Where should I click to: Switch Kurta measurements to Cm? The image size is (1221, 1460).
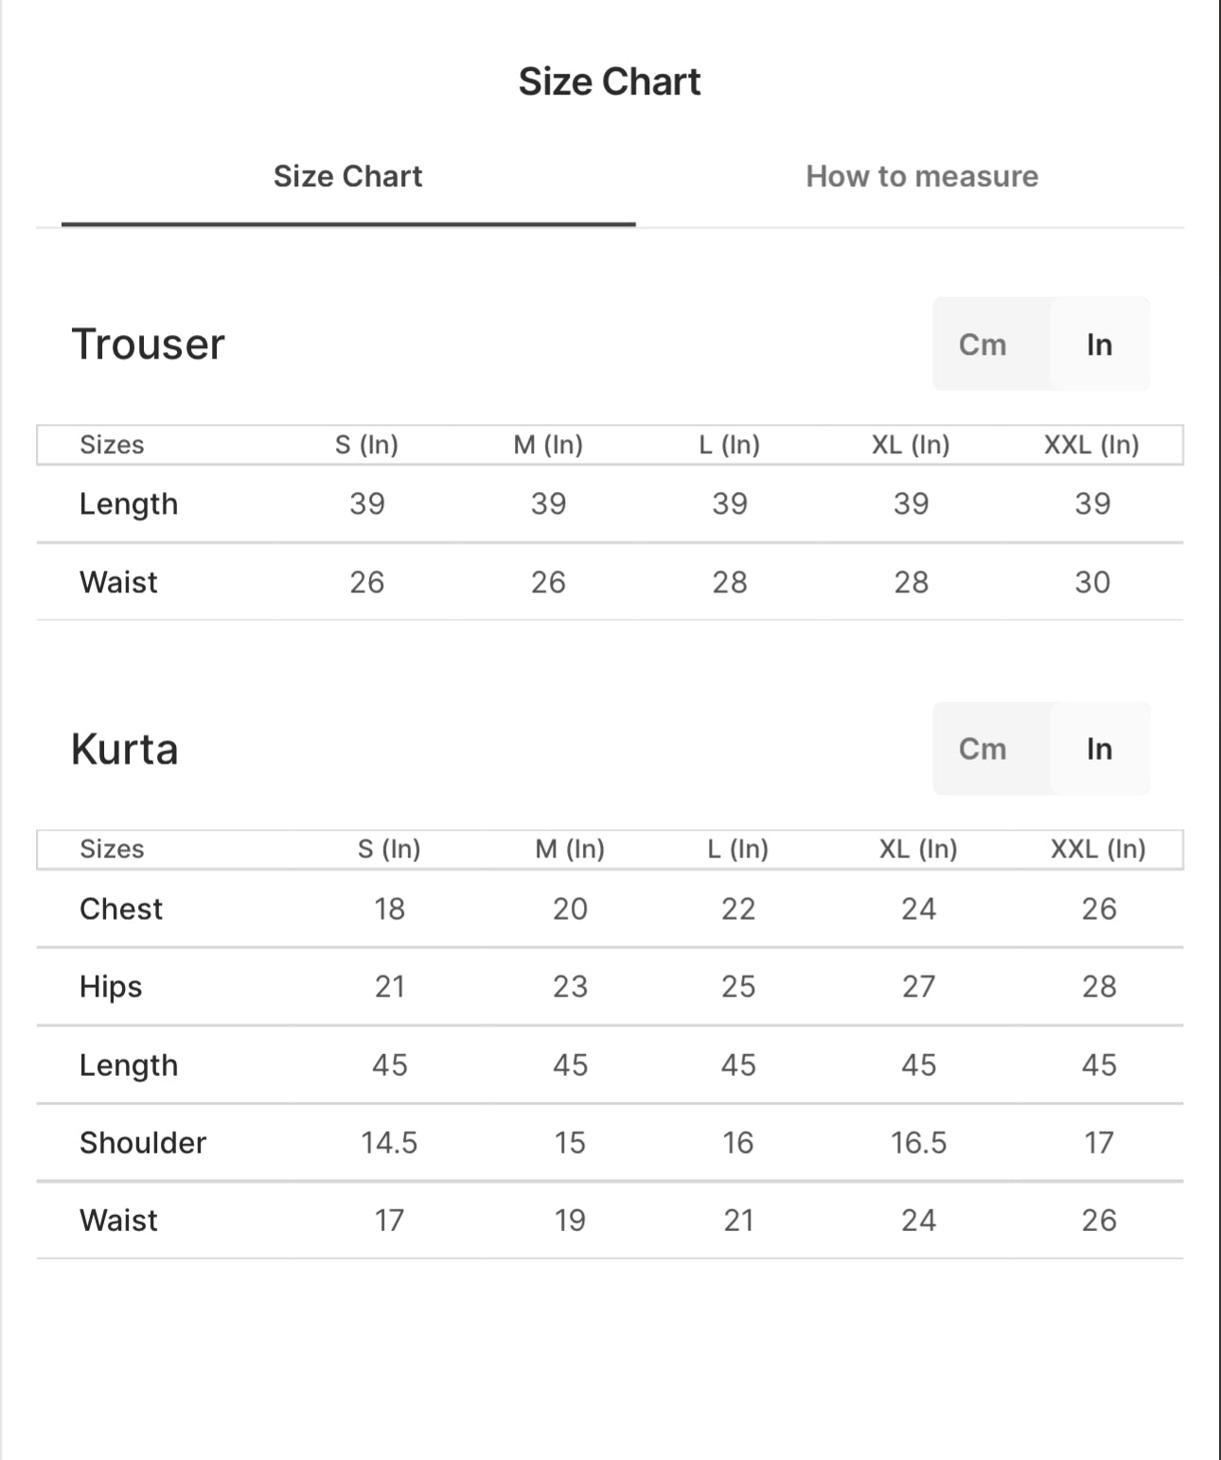click(x=982, y=748)
